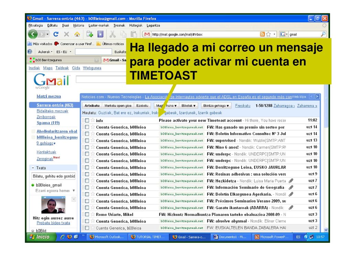Click the reload page icon
352x264 pixels.
tap(56, 34)
